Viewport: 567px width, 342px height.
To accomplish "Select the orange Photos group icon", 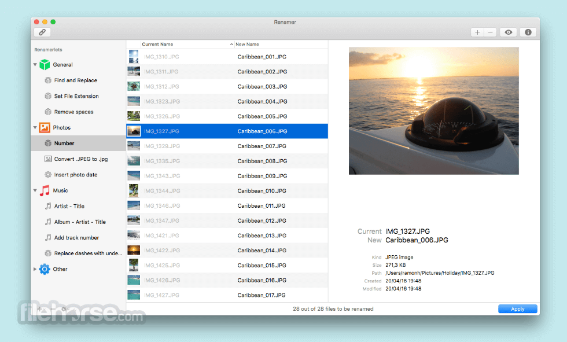I will click(x=45, y=128).
